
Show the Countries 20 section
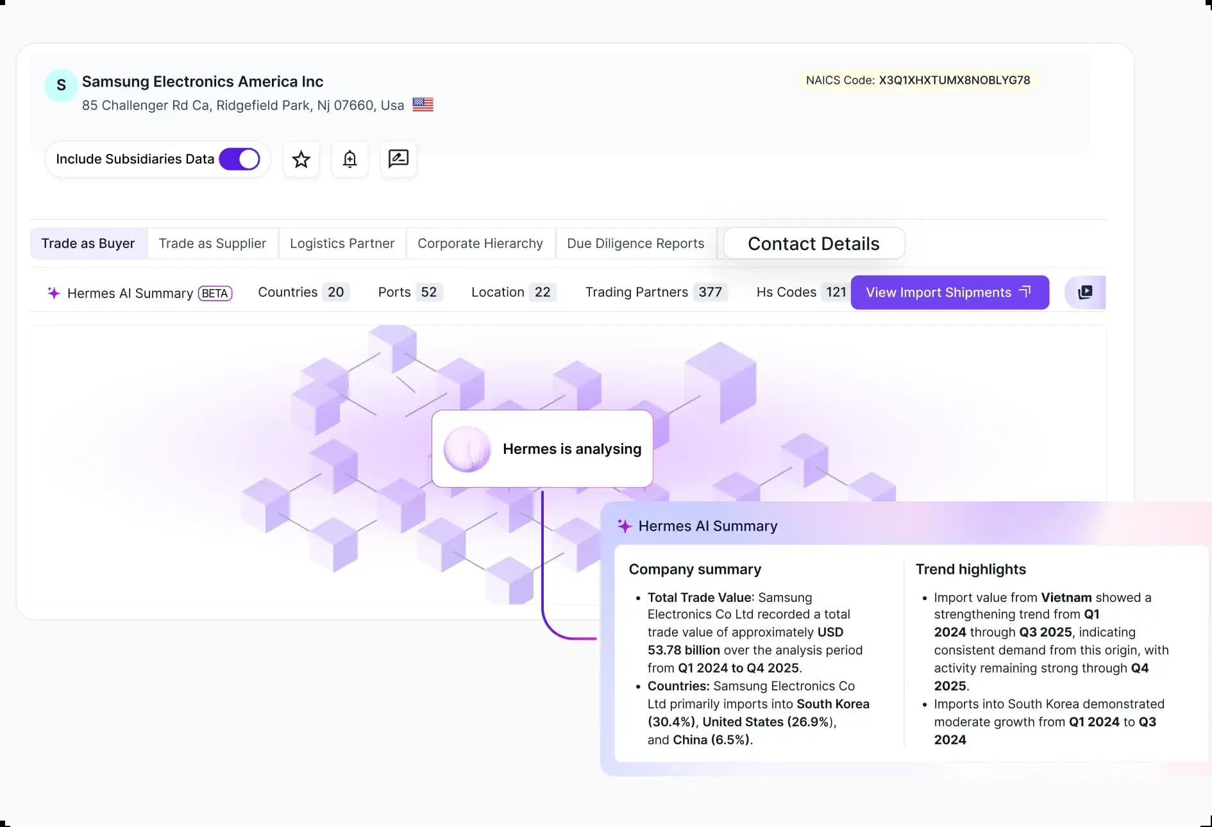point(303,292)
